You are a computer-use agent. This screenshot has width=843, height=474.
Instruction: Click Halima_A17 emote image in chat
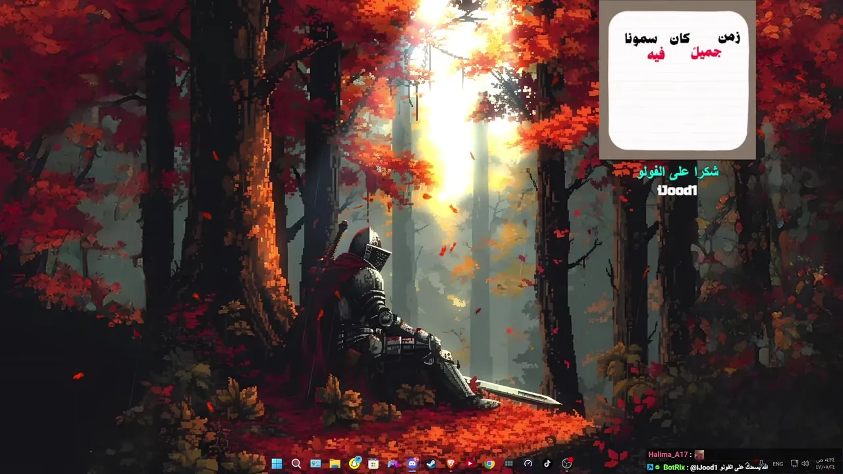[699, 455]
